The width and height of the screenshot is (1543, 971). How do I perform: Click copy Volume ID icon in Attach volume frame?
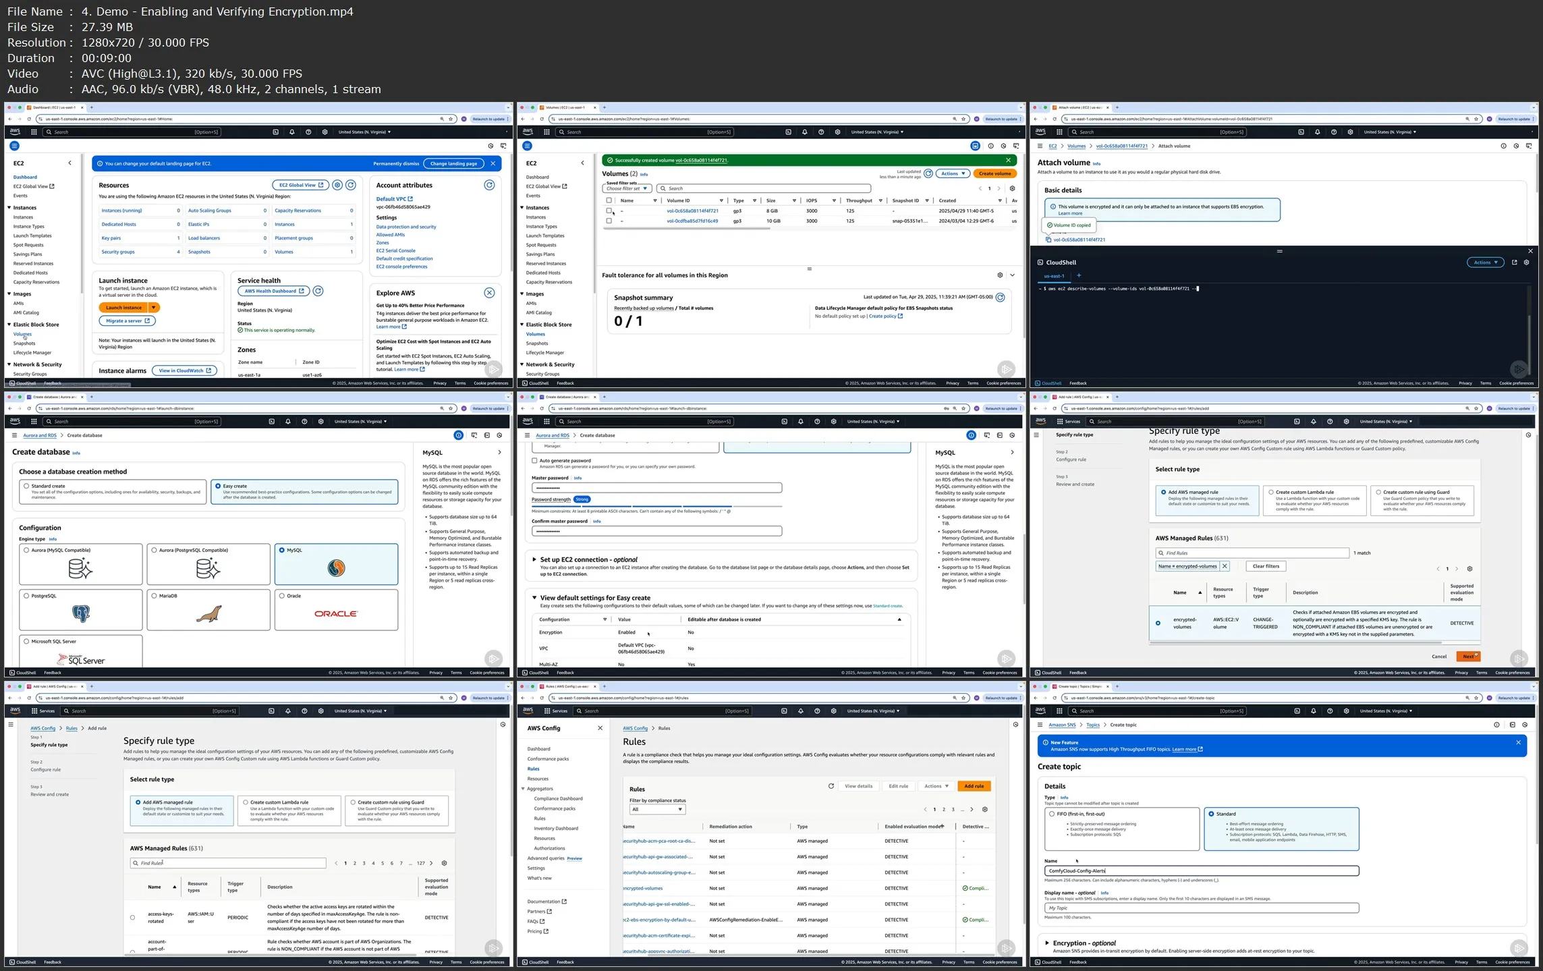[1048, 240]
